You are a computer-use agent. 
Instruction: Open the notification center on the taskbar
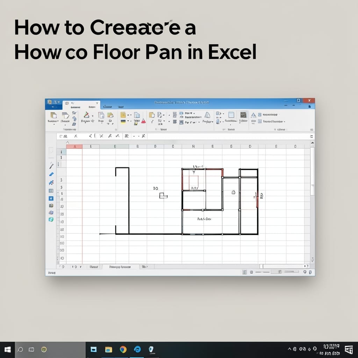point(349,350)
